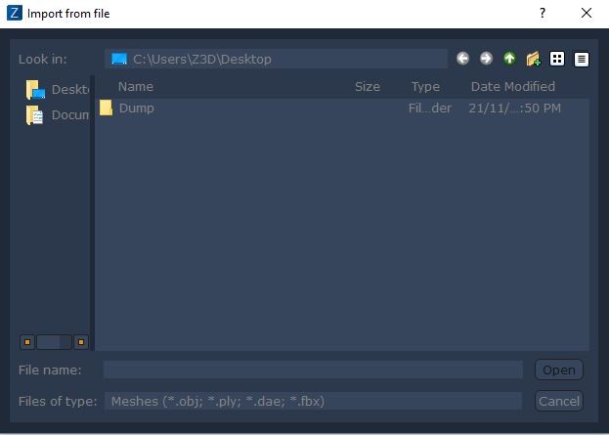Sort files by the Name column

(136, 86)
